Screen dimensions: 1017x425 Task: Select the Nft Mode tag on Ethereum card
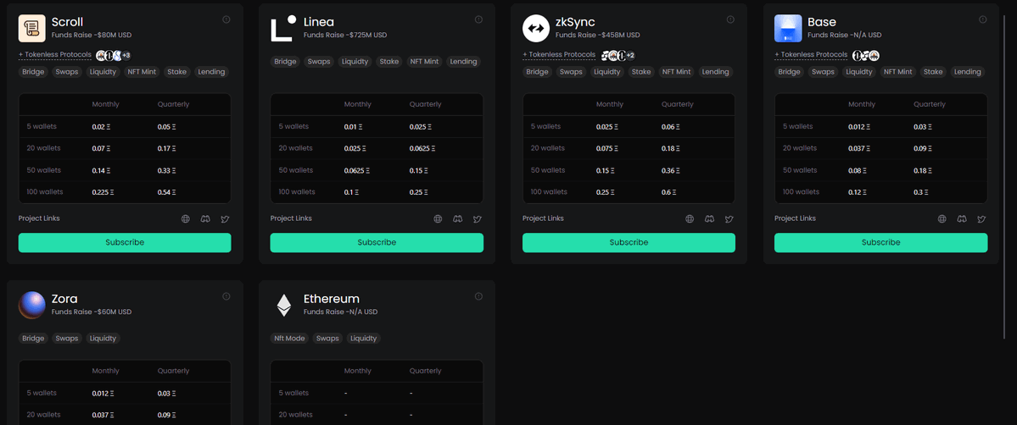(x=290, y=338)
